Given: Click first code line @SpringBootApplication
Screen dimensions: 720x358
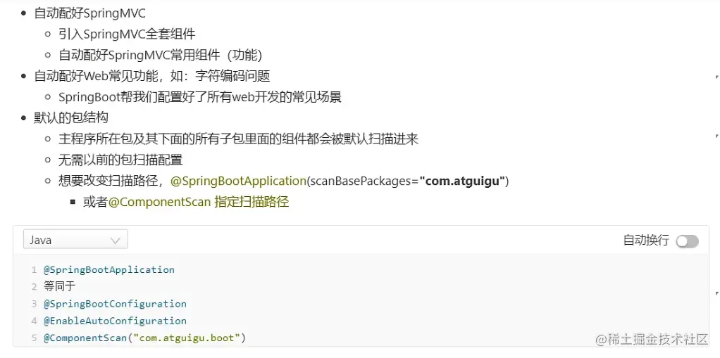Looking at the screenshot, I should point(109,269).
